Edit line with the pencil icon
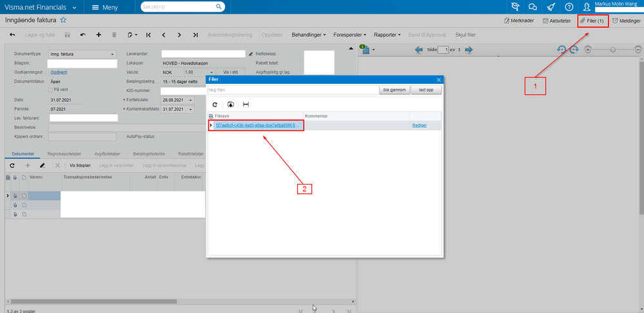644x313 pixels. (x=43, y=165)
